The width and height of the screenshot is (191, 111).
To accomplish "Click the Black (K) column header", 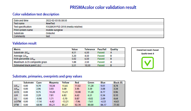I will tap(118, 83).
